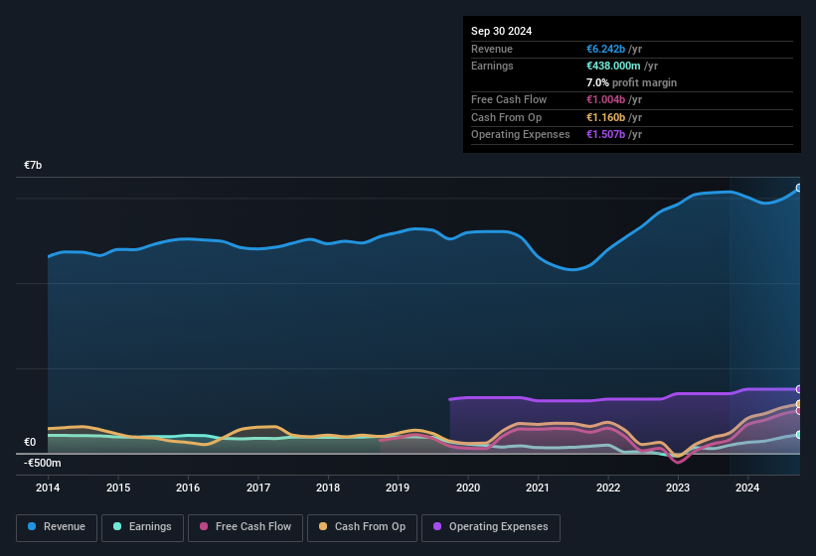
Task: Click the 2019 x-axis year label
Action: 398,487
